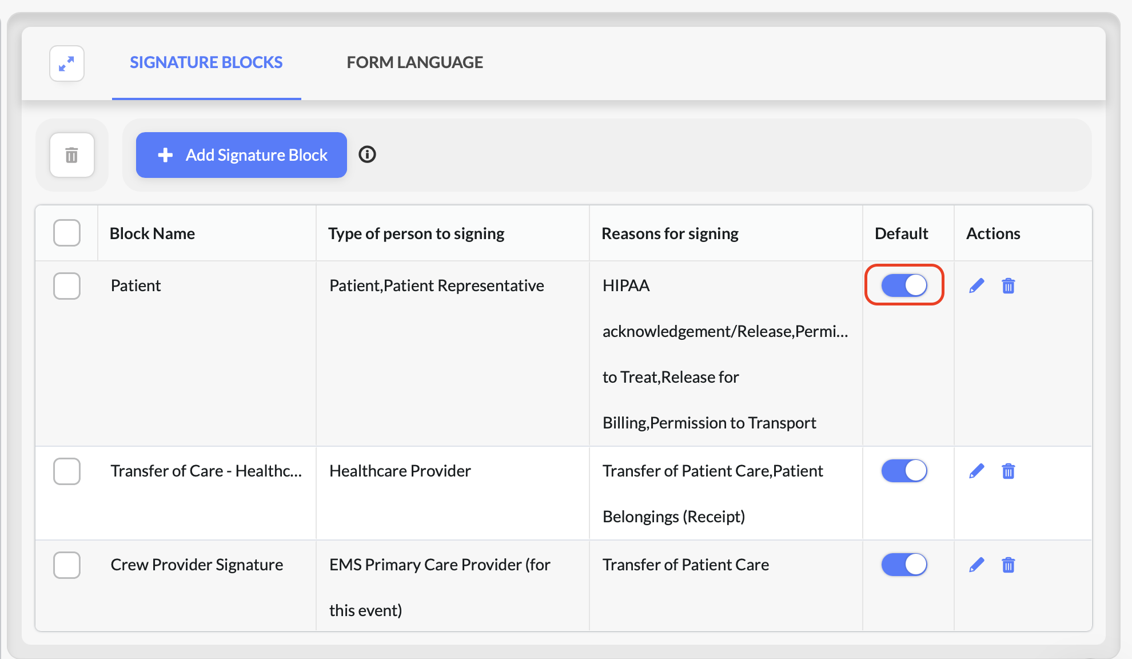
Task: Click the bulk delete trash icon
Action: [71, 155]
